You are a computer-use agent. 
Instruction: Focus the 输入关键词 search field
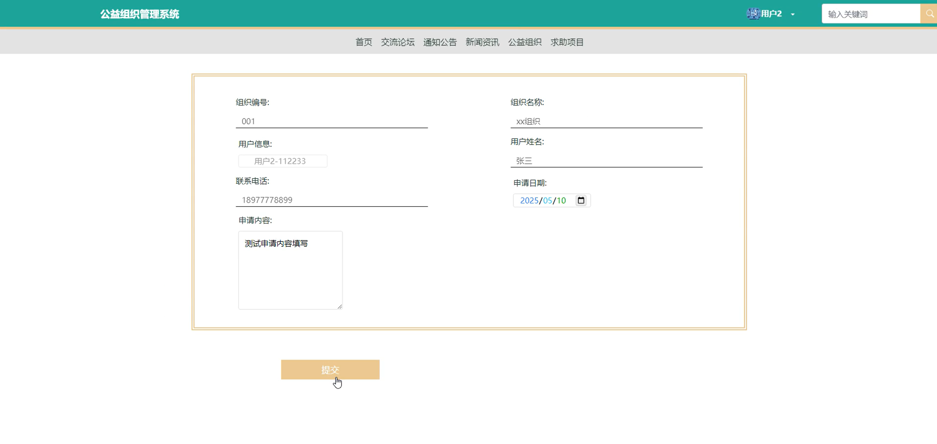[x=871, y=14]
